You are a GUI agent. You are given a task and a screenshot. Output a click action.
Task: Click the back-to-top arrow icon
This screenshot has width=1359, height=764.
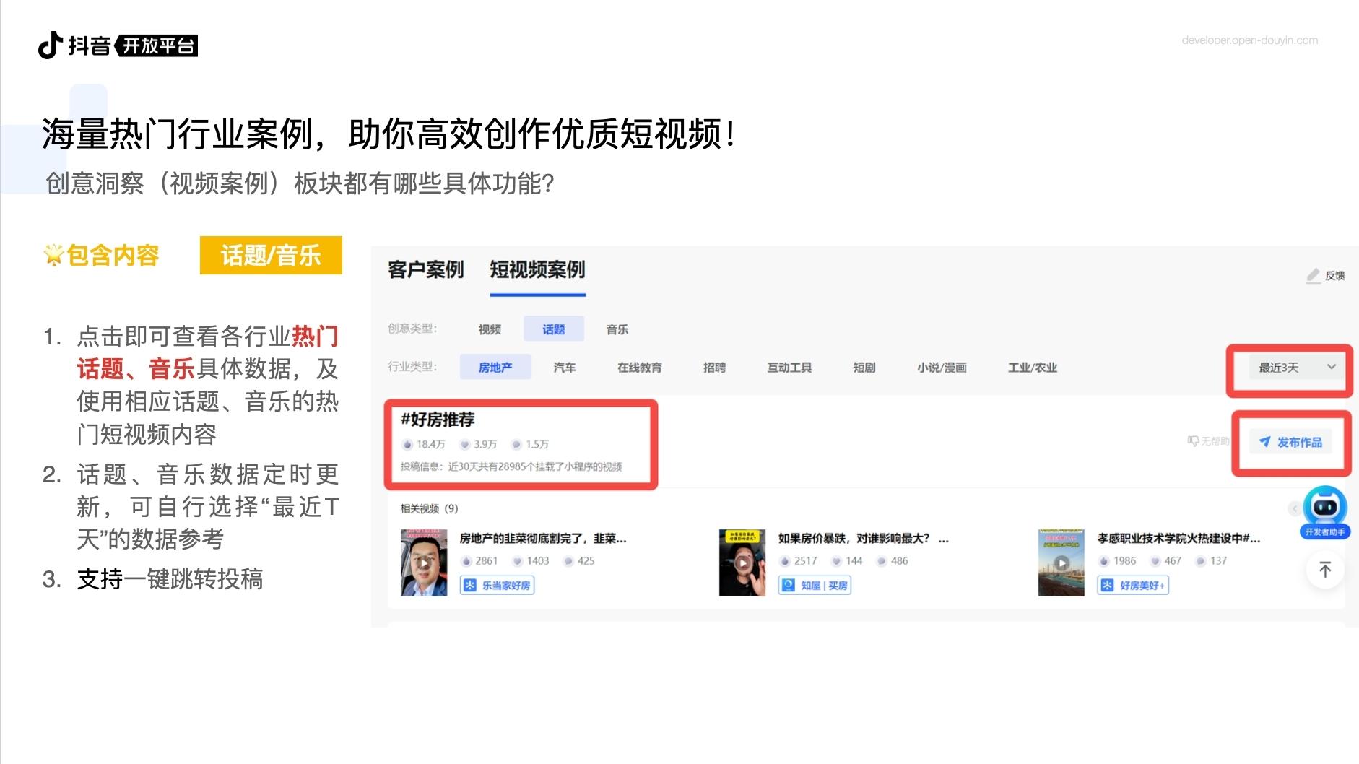click(1325, 569)
